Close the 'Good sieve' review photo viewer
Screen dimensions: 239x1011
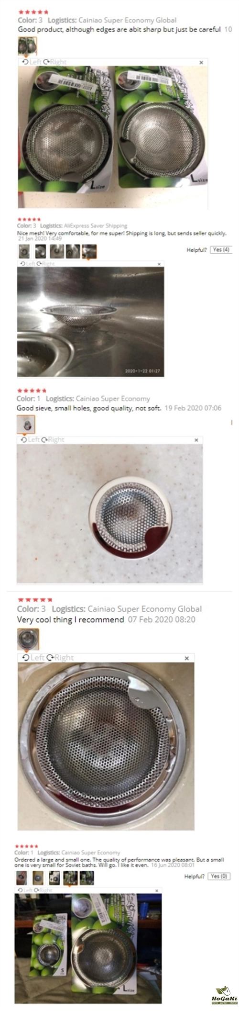pos(196,439)
